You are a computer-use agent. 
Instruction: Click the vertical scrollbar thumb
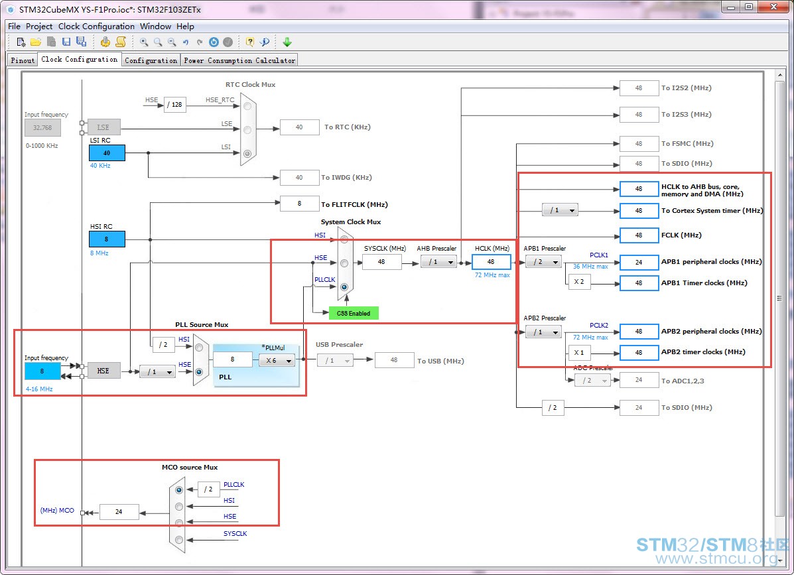780,298
